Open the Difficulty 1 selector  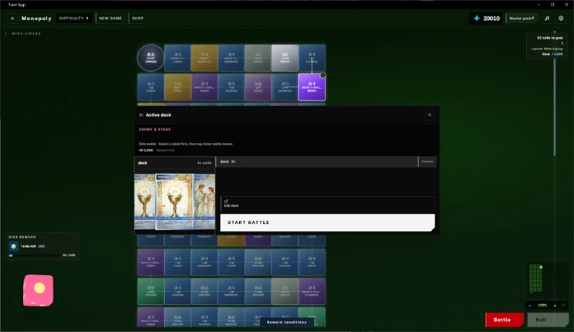[x=74, y=19]
